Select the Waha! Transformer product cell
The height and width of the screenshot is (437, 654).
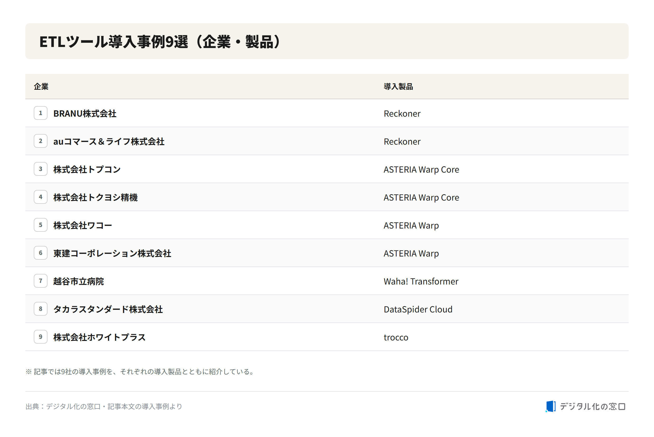pos(421,281)
